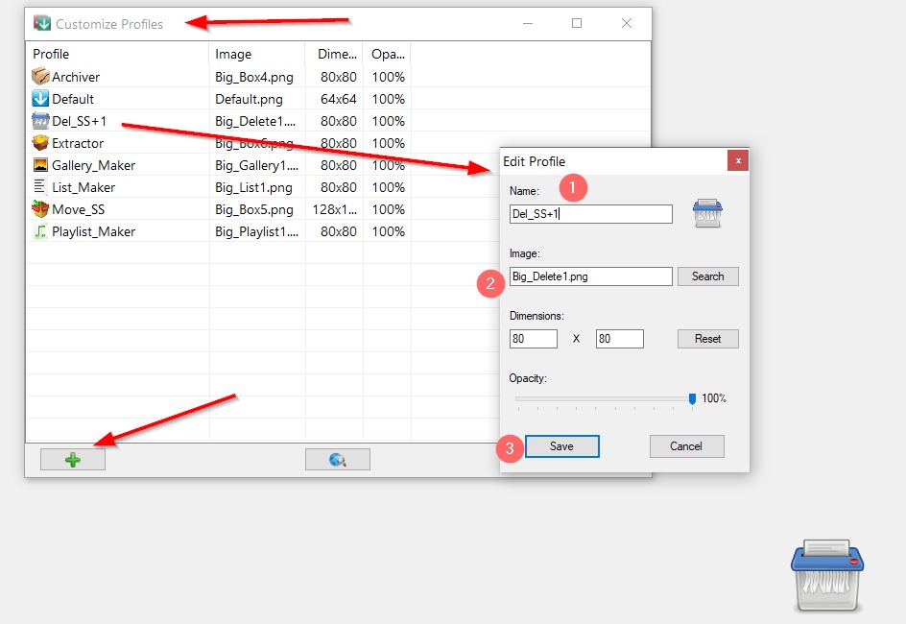Click the Archiver profile box icon
The width and height of the screenshot is (906, 624).
click(40, 77)
